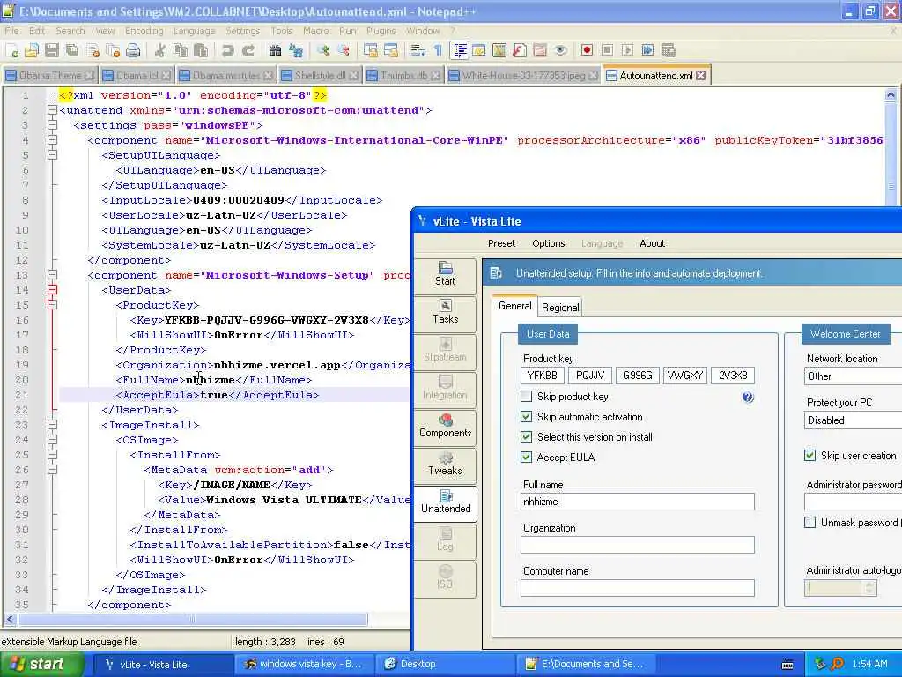Click the Open file toolbar icon
This screenshot has width=902, height=677.
(x=32, y=50)
